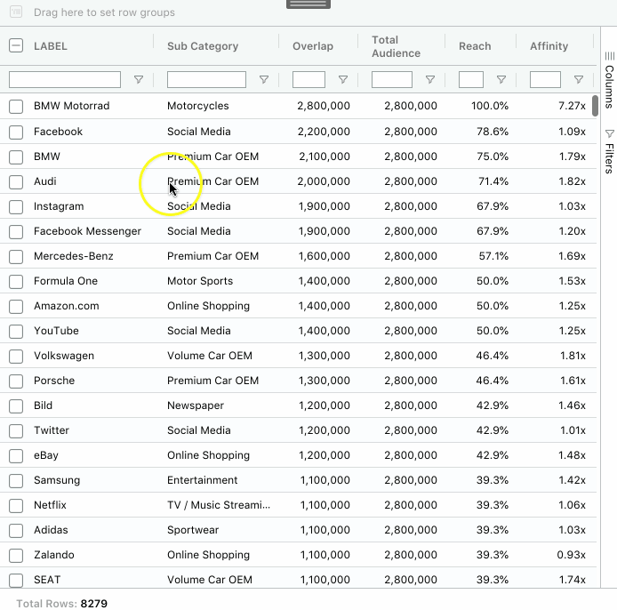
Task: Select the Formula One row checkbox
Action: click(x=16, y=281)
